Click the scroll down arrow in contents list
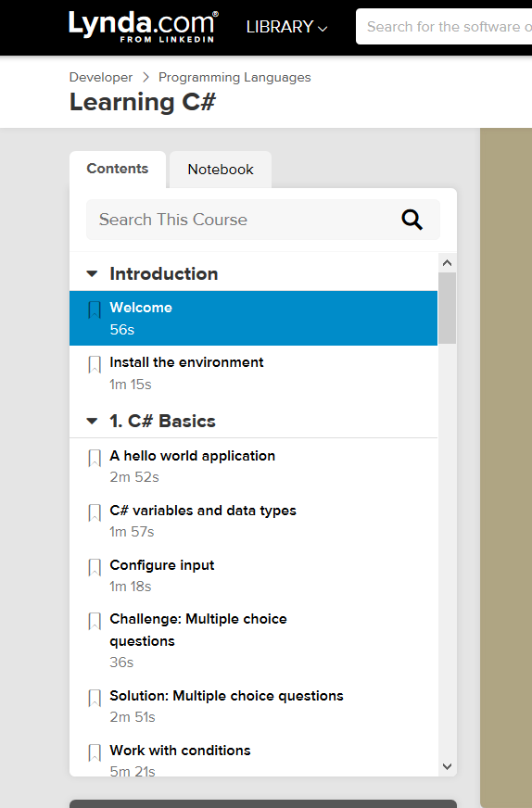The height and width of the screenshot is (808, 532). tap(447, 766)
